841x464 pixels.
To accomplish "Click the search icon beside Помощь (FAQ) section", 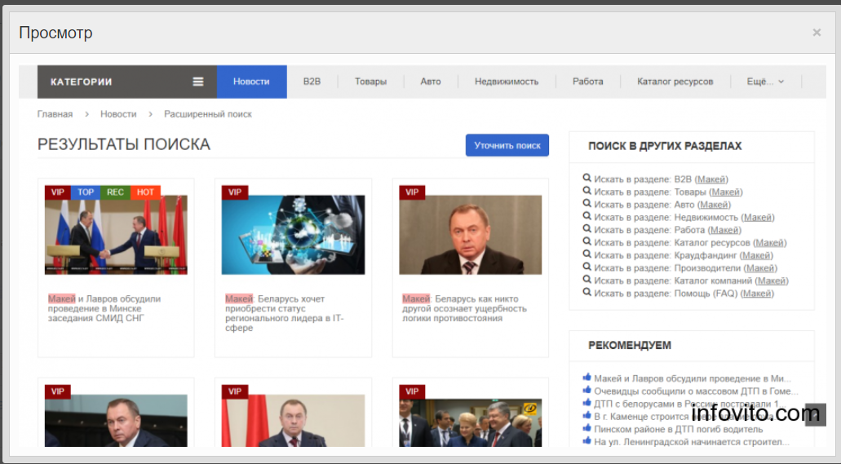I will click(586, 293).
